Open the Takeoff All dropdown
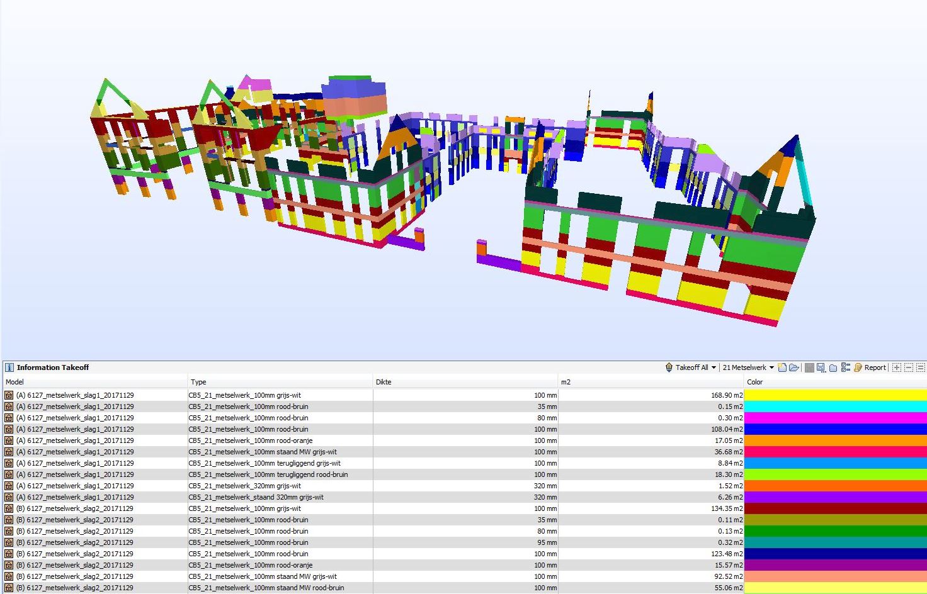The width and height of the screenshot is (927, 594). click(691, 367)
